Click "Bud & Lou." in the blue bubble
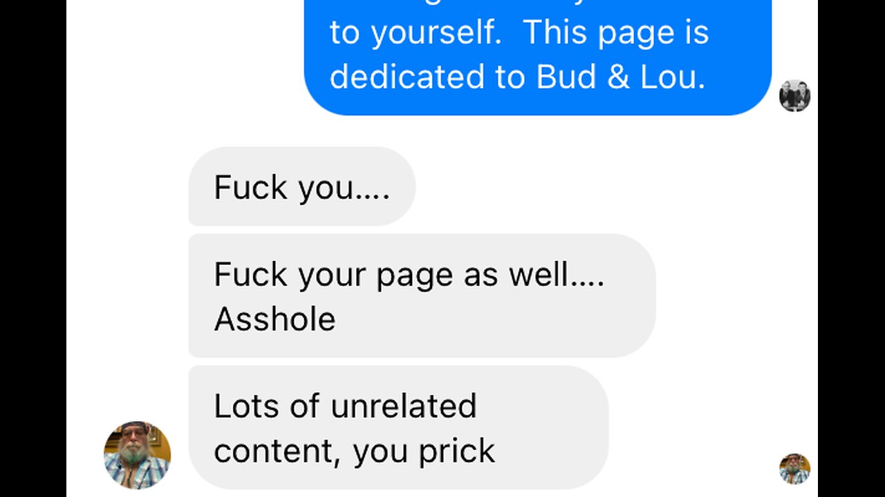885x497 pixels. click(621, 77)
